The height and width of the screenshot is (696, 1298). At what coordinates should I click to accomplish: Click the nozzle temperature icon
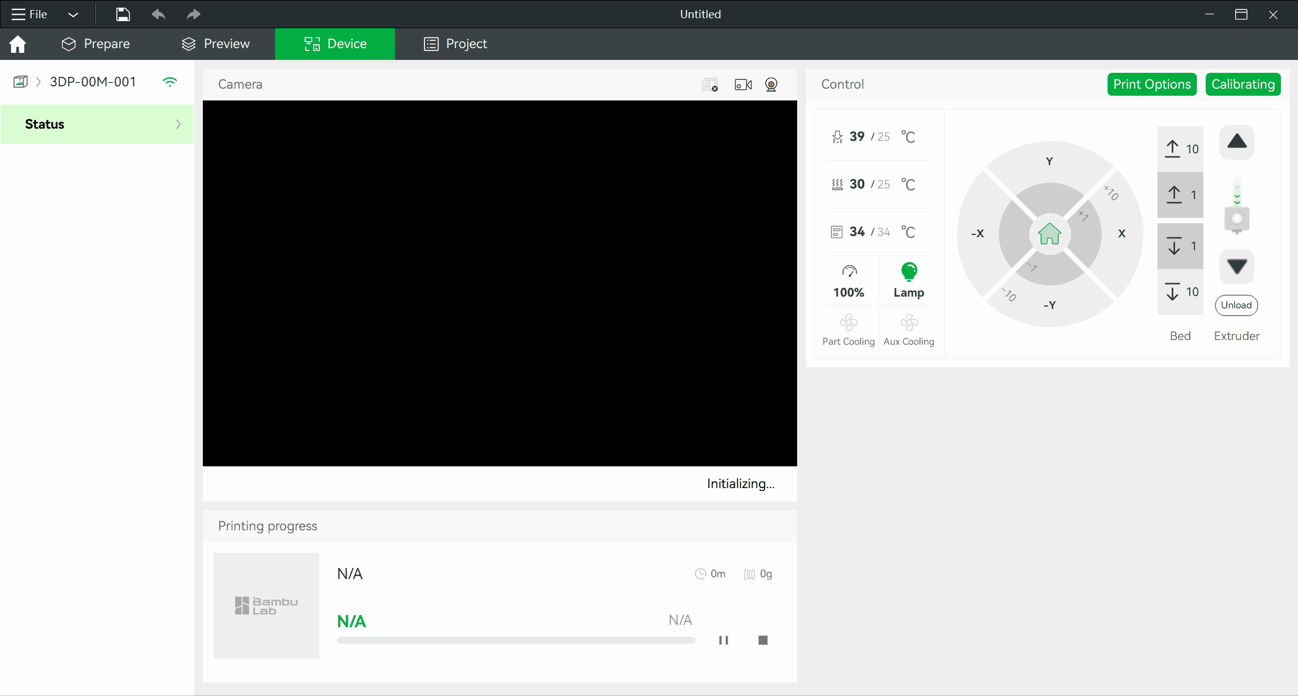[836, 136]
